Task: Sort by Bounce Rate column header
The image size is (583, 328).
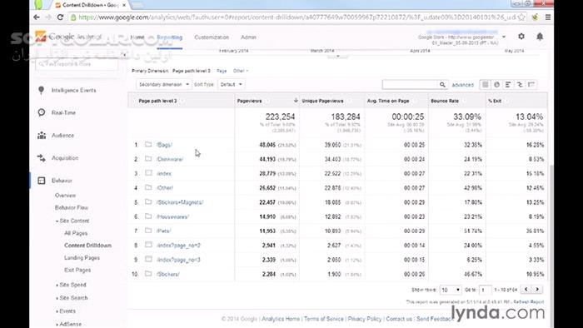Action: [444, 101]
